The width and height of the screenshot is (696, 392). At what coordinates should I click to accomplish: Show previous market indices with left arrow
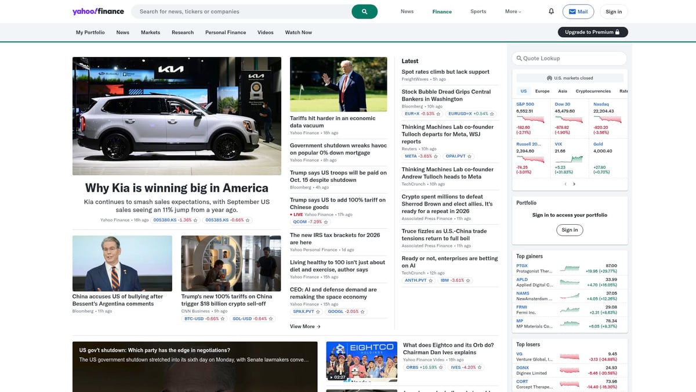565,184
